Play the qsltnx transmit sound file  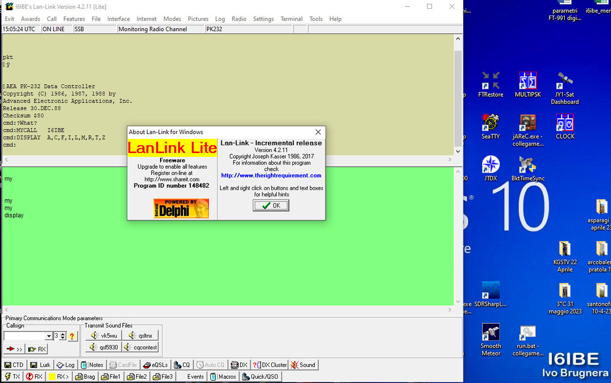140,336
